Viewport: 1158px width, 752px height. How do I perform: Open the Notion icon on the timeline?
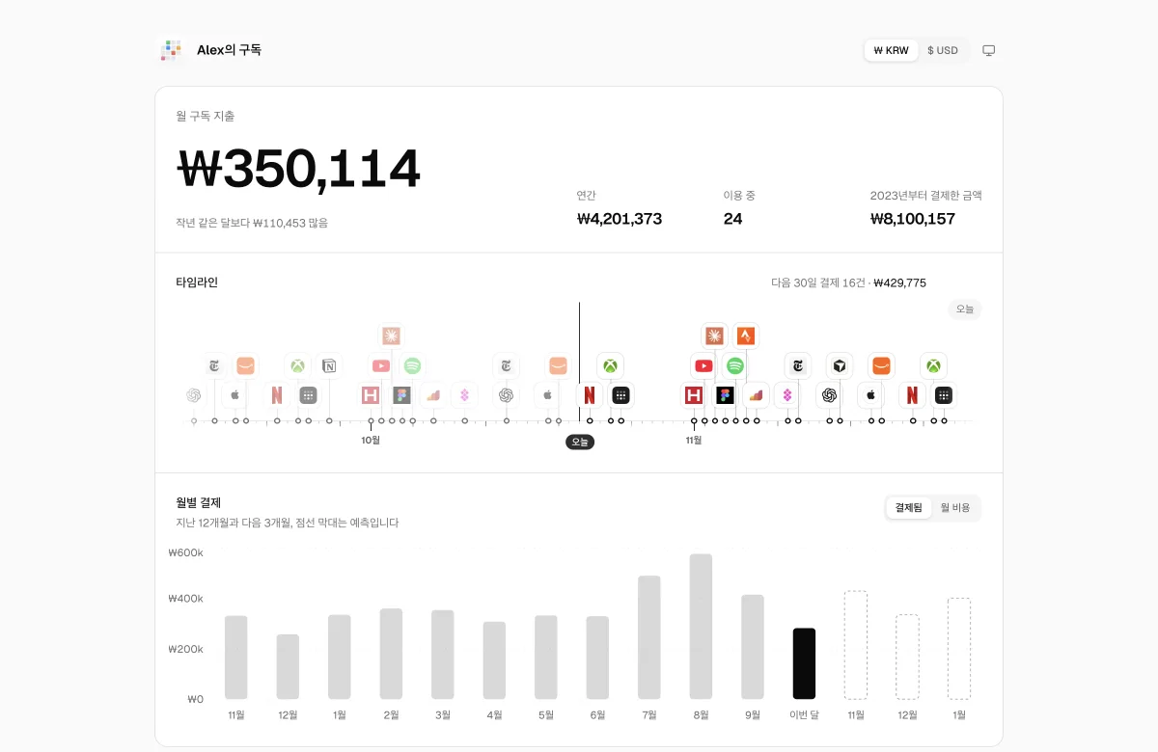[329, 366]
